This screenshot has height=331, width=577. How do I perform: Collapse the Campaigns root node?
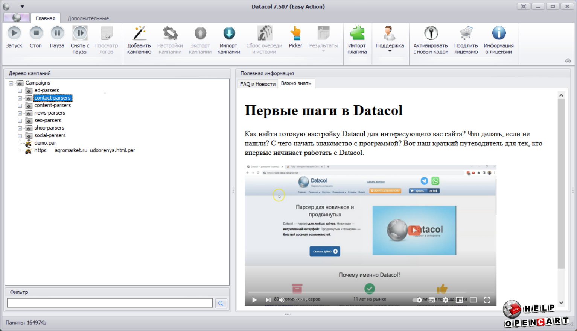(11, 83)
